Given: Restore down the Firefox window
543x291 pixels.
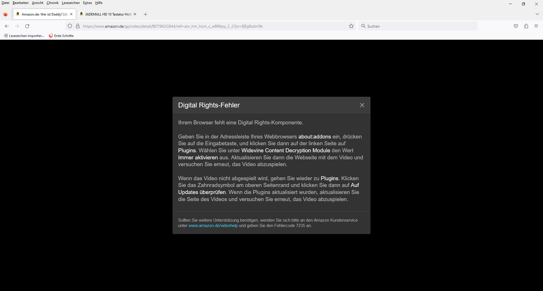Looking at the screenshot, I should [523, 4].
